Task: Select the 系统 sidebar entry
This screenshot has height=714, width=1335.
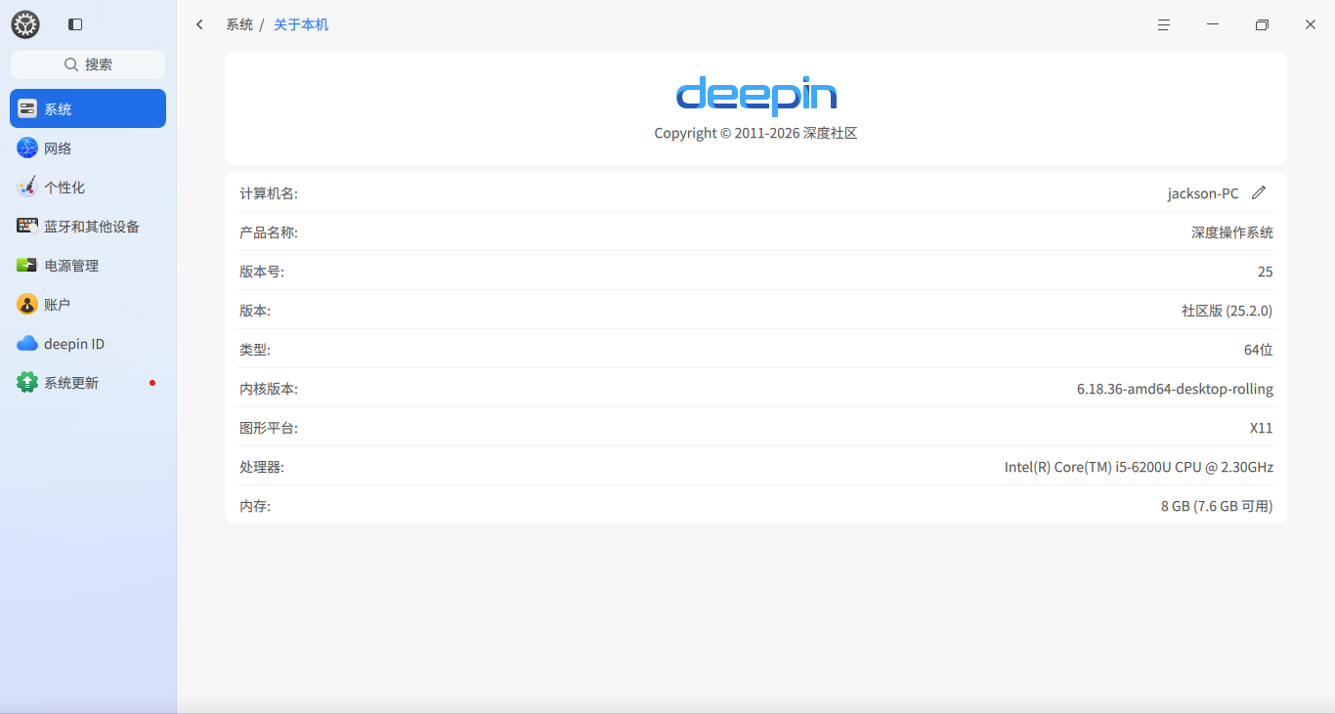Action: 88,108
